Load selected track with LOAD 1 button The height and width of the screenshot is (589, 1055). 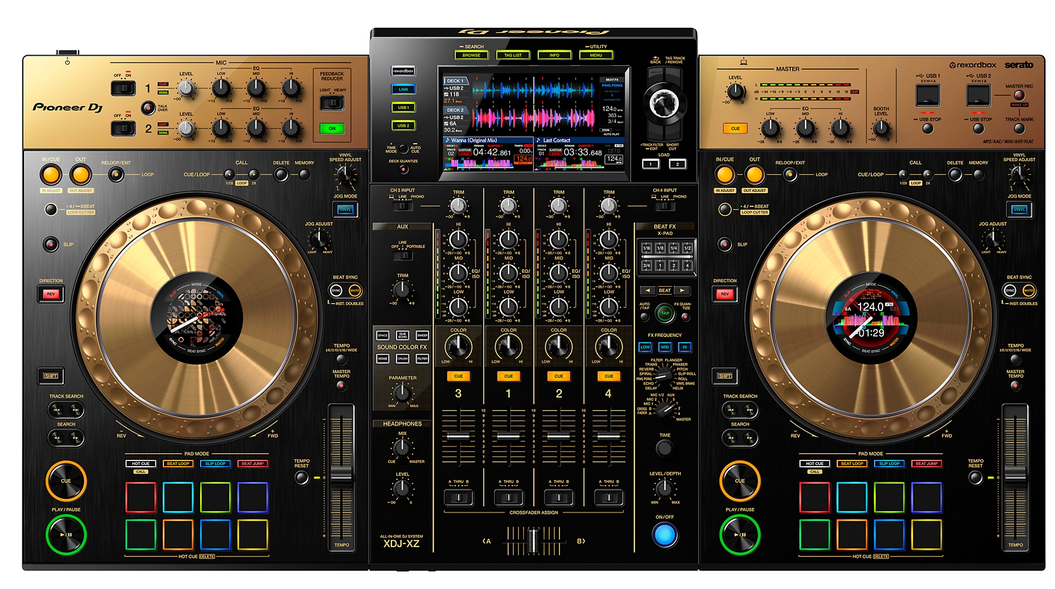(x=650, y=164)
